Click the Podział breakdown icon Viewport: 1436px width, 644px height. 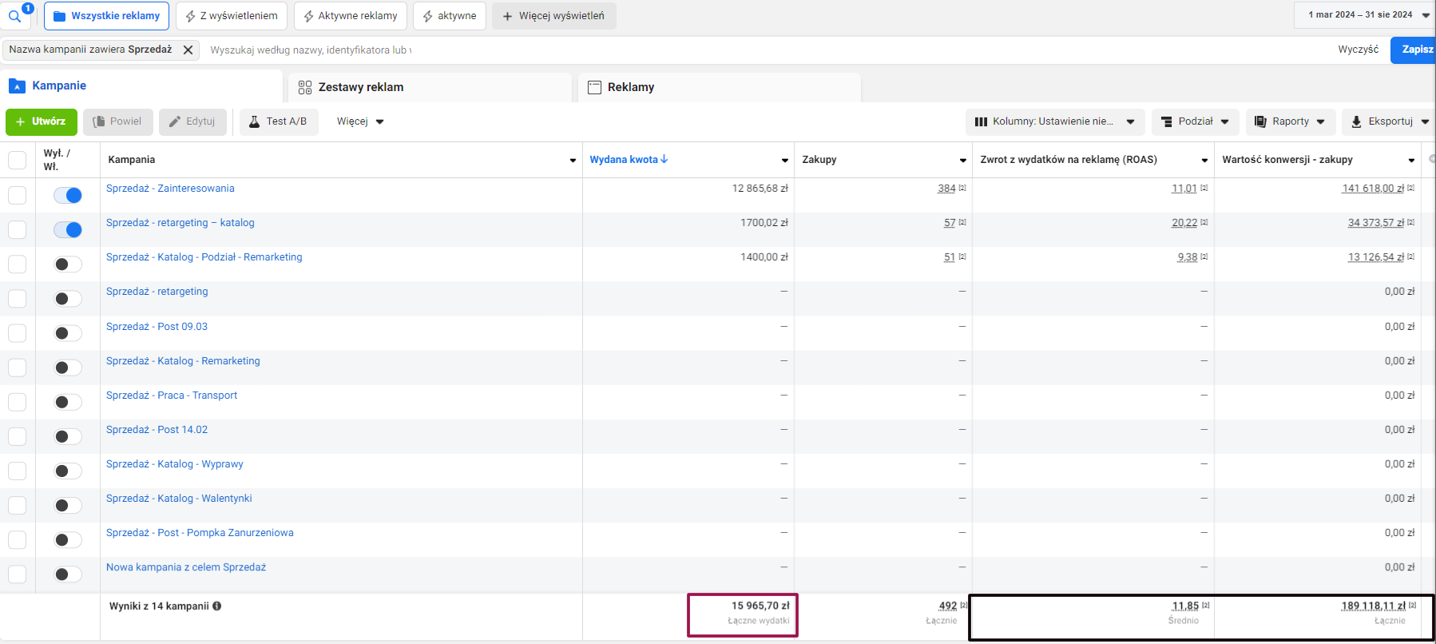click(x=1167, y=121)
